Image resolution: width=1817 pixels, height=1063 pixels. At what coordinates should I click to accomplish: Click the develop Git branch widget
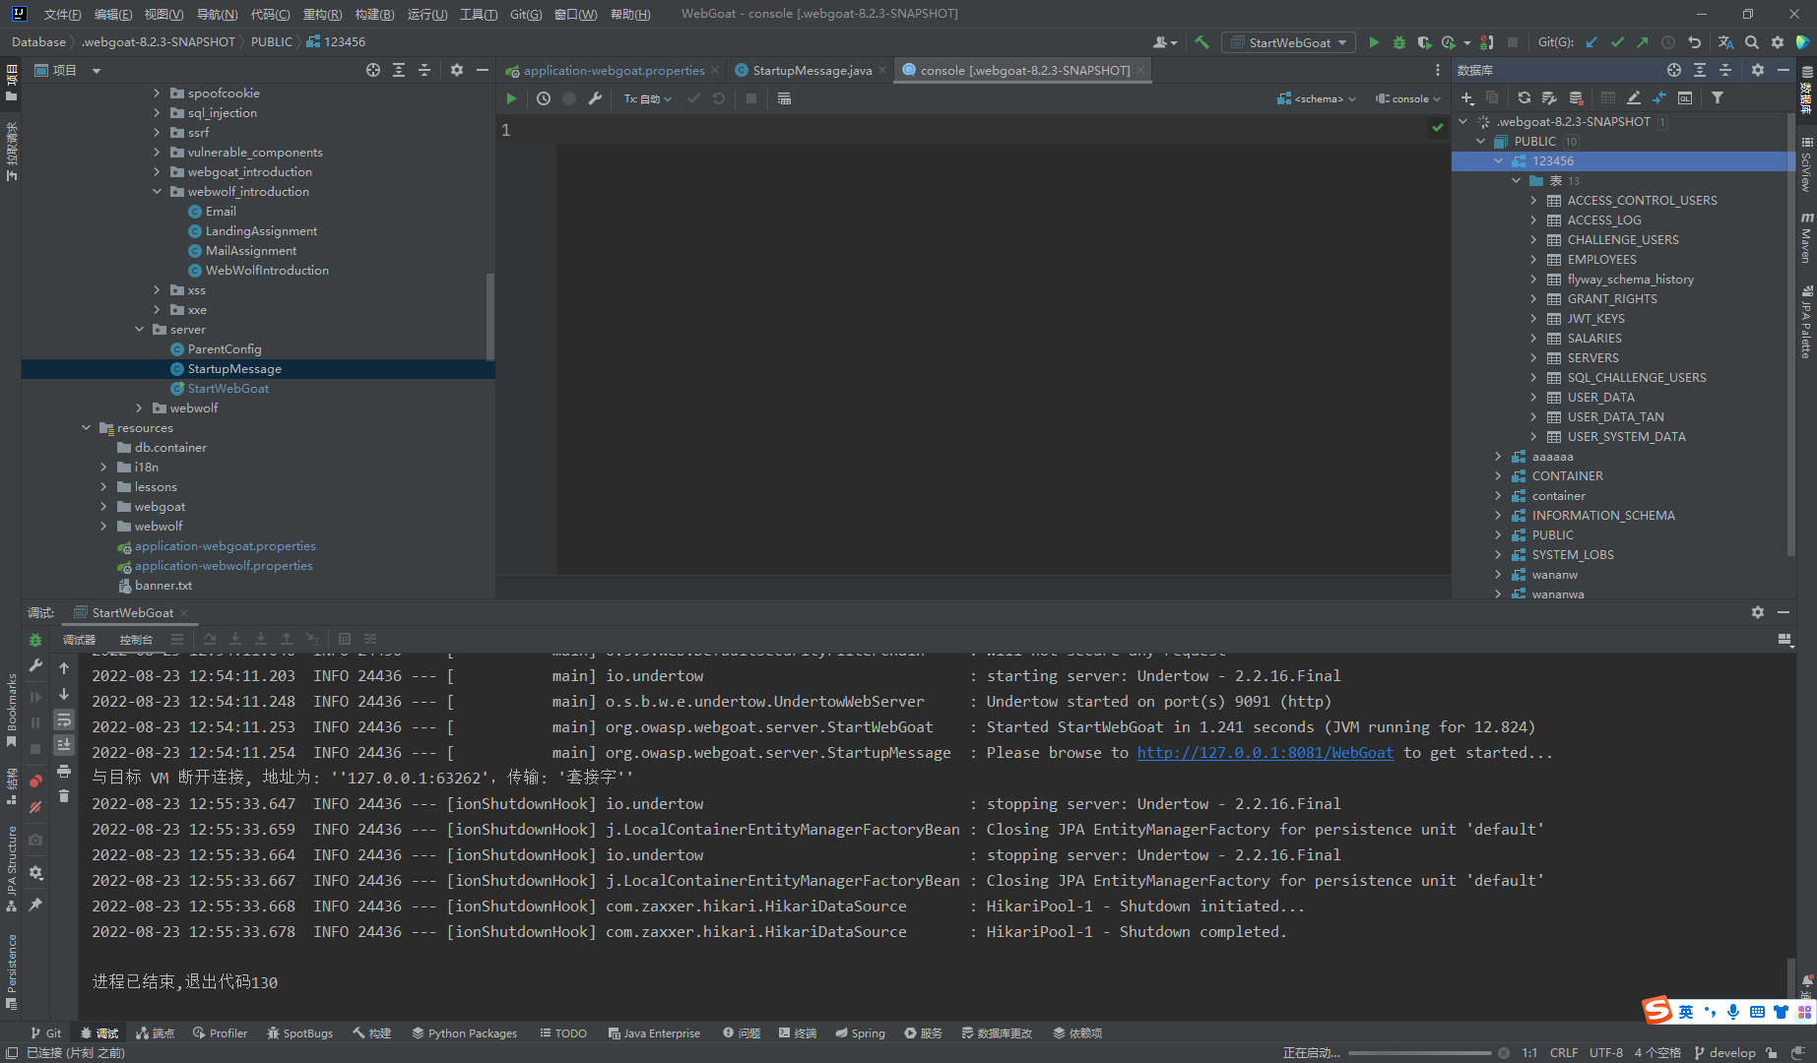coord(1724,1052)
